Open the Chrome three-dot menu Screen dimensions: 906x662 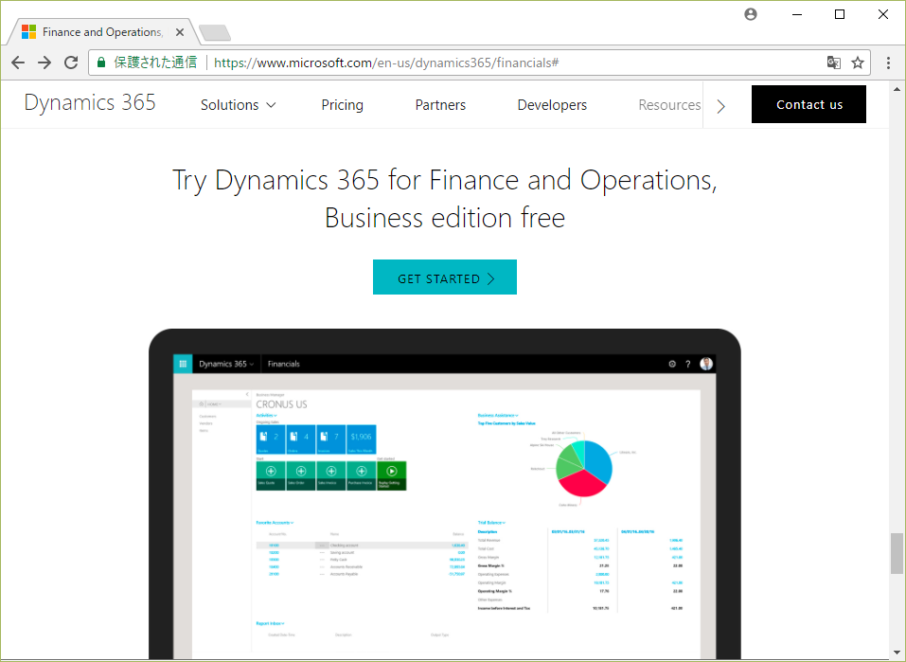pos(888,63)
